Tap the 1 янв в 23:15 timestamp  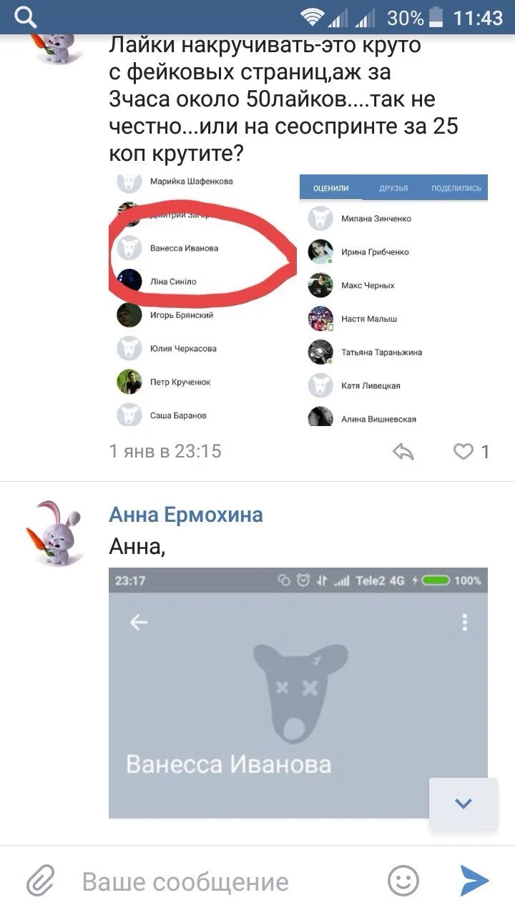pyautogui.click(x=165, y=451)
